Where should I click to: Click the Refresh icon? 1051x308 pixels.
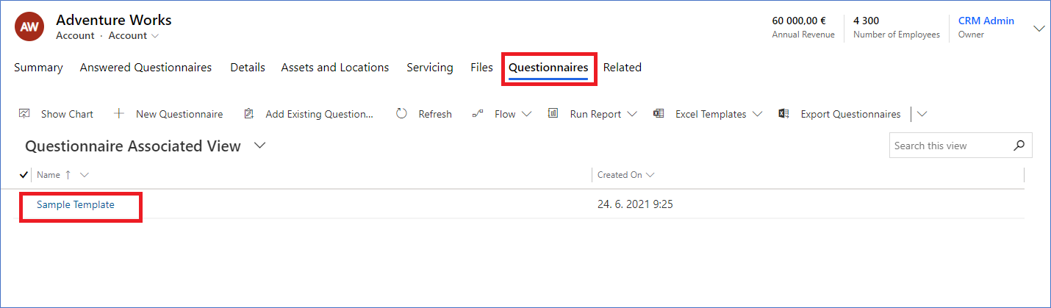401,113
